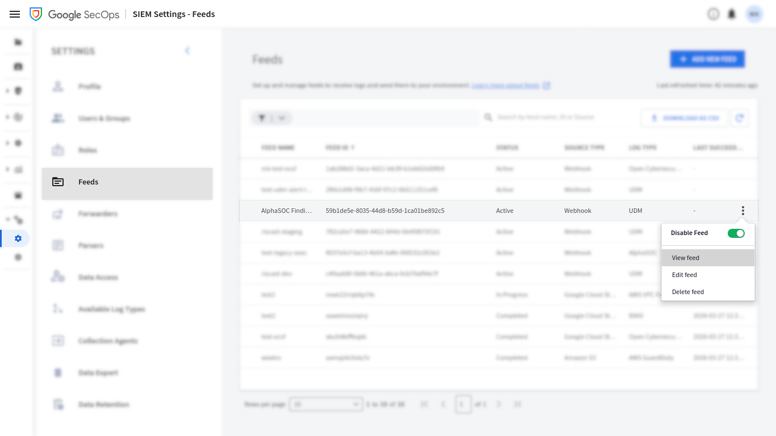Expand the filter options chevron
The width and height of the screenshot is (776, 436).
click(282, 118)
